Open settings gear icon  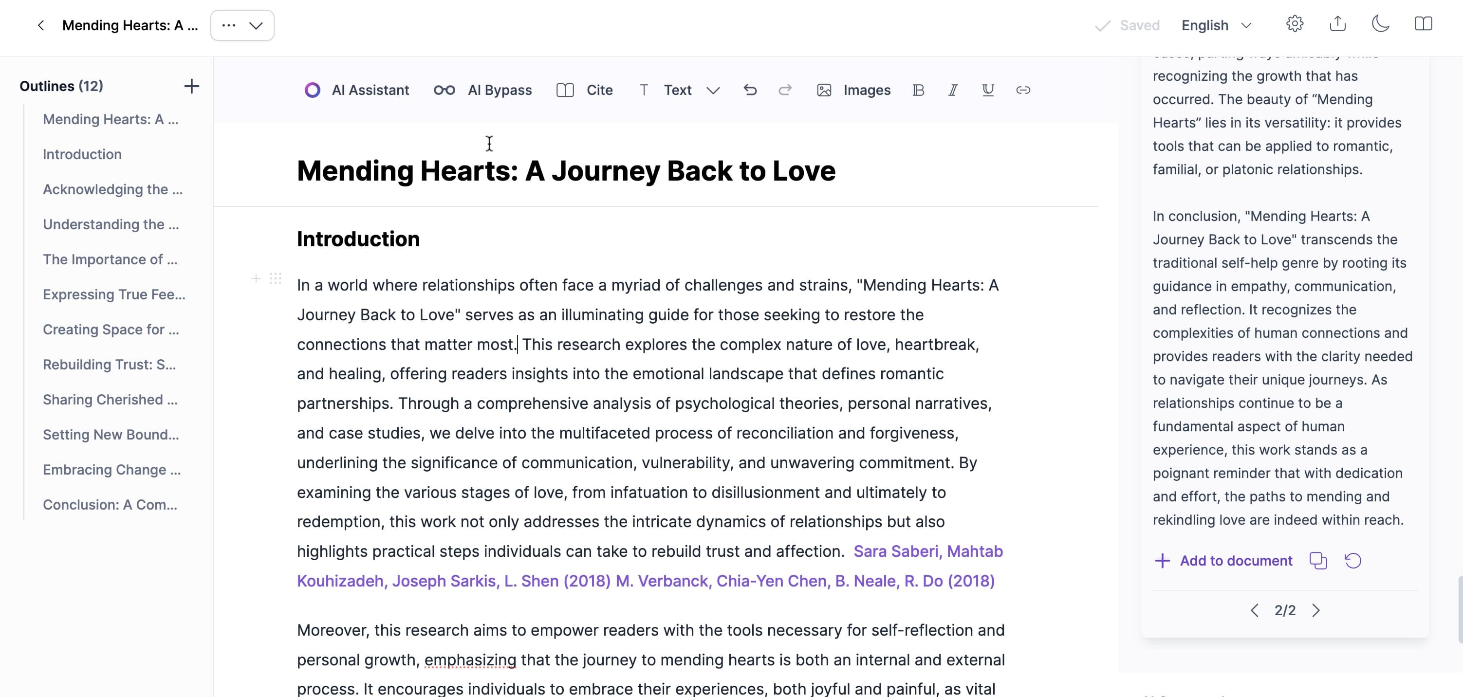[x=1295, y=24]
